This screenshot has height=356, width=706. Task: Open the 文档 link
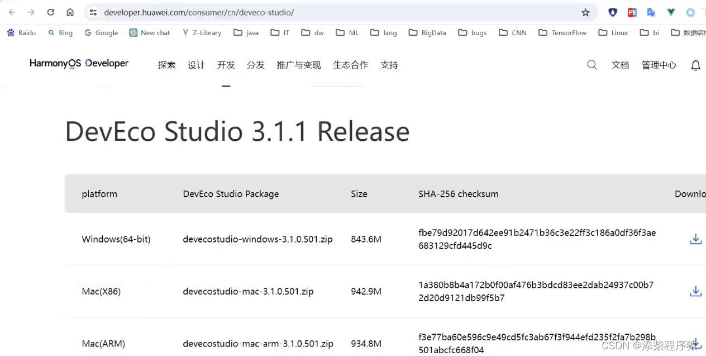coord(620,65)
